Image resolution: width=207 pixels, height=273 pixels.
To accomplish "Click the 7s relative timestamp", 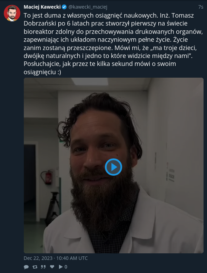I will click(x=201, y=7).
